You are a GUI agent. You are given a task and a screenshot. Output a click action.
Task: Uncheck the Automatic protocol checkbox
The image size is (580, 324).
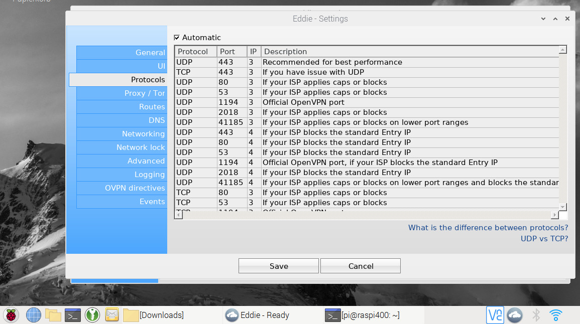click(177, 37)
